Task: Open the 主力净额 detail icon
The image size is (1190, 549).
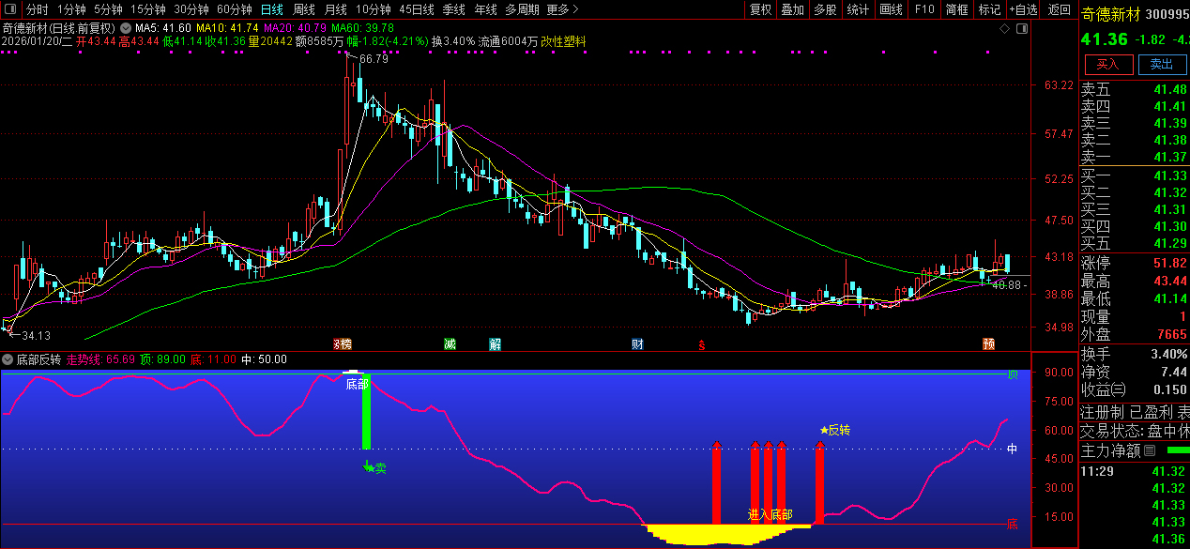Action: click(1150, 450)
